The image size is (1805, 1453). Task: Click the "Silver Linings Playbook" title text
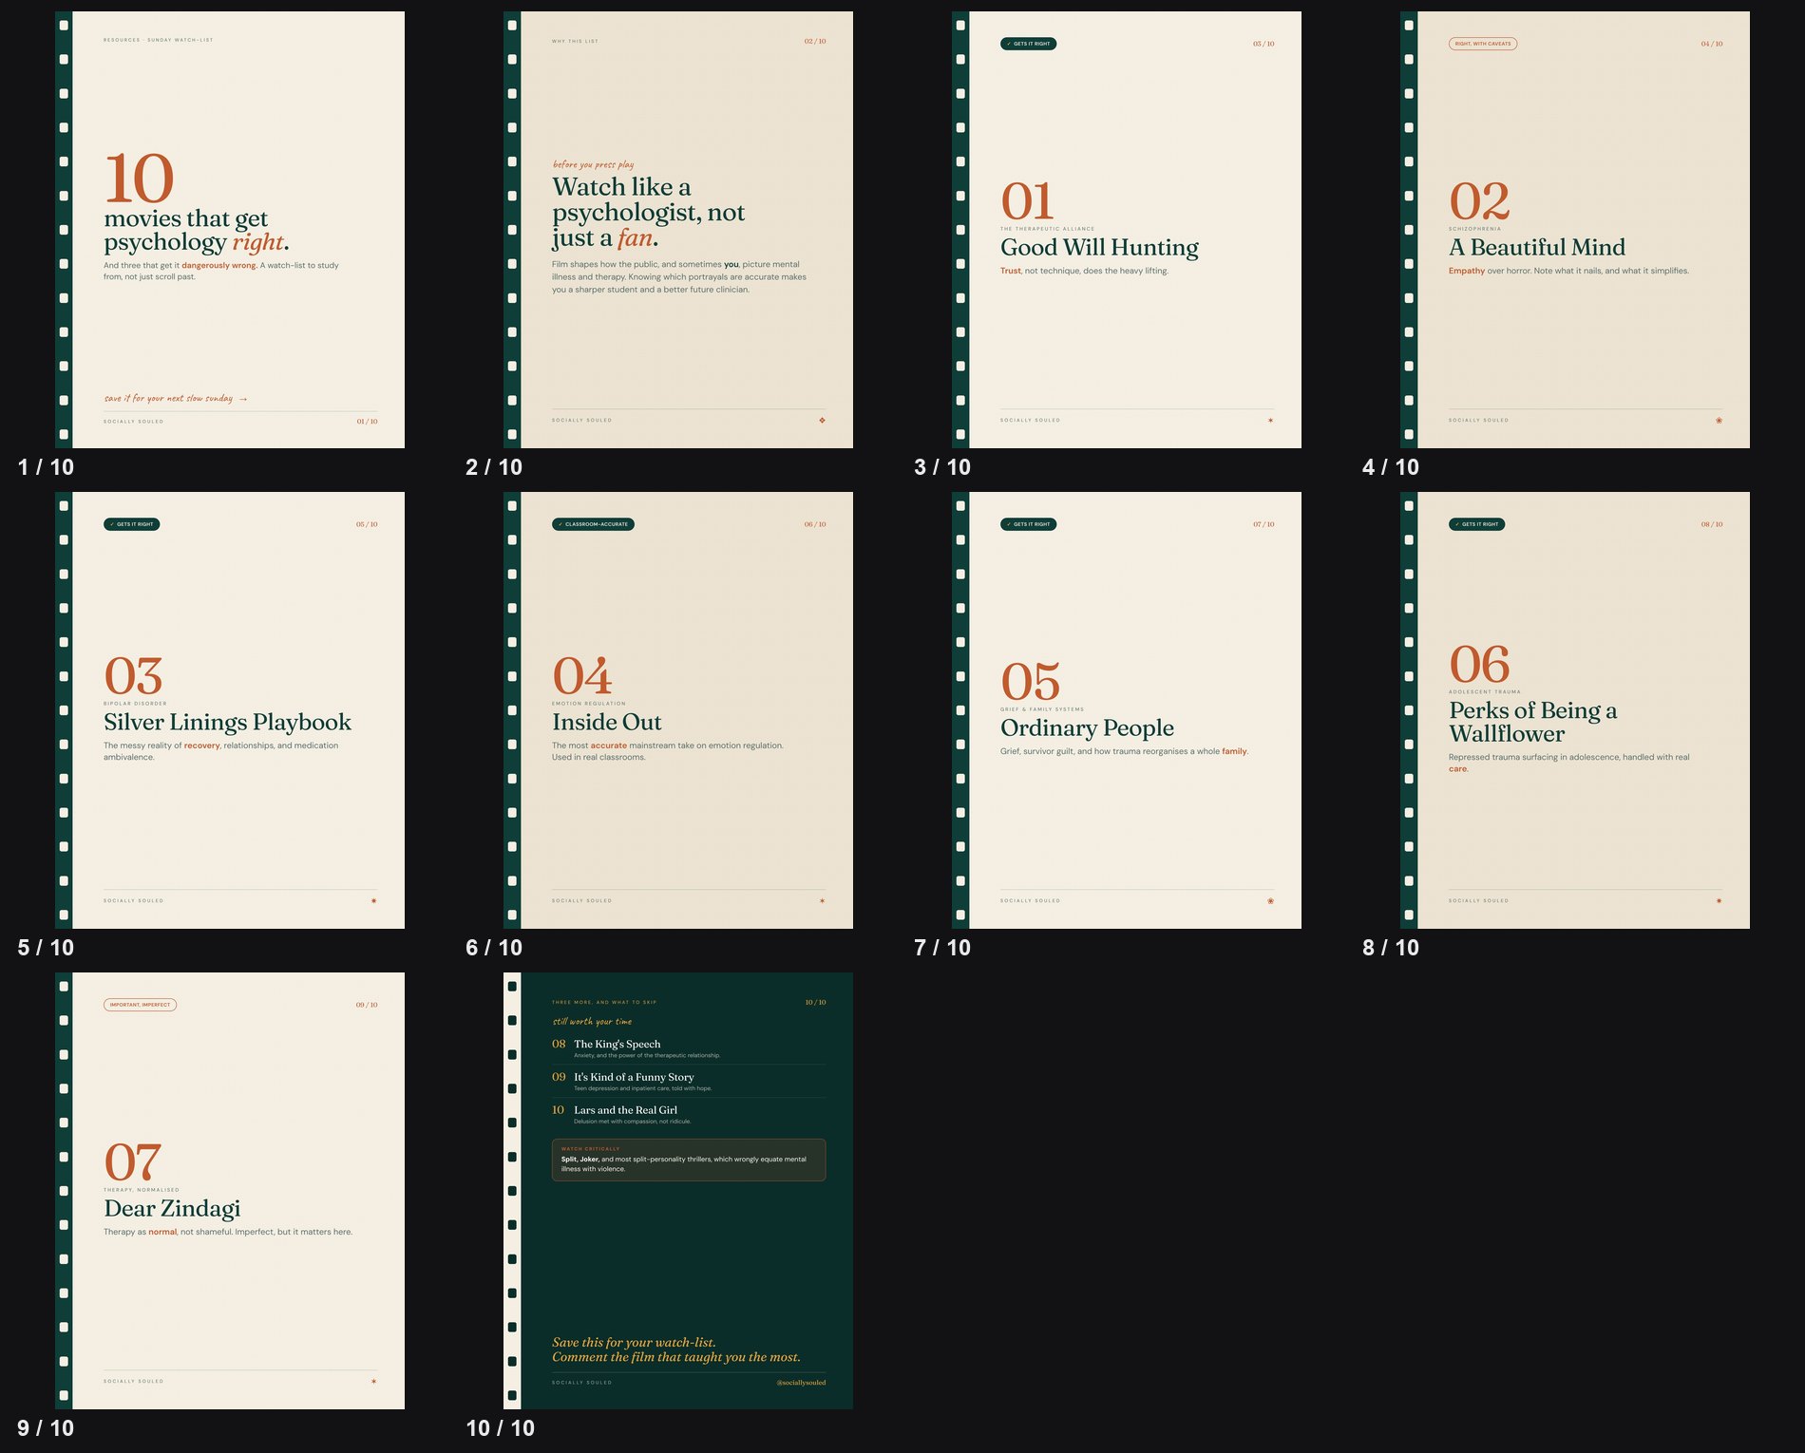(227, 723)
